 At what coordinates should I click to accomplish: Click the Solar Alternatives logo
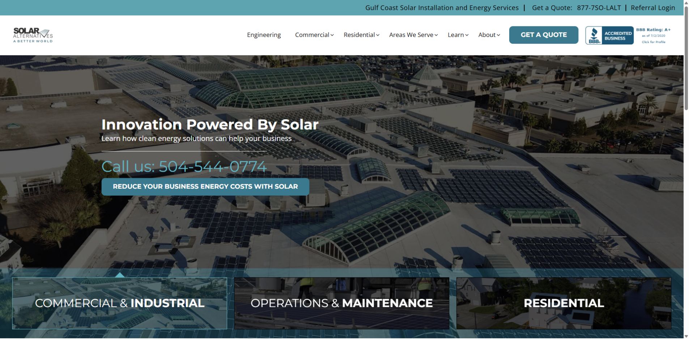[33, 35]
